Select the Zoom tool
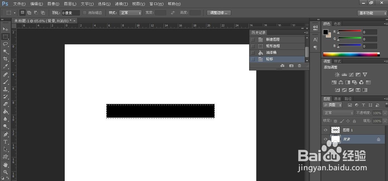 (x=5, y=172)
